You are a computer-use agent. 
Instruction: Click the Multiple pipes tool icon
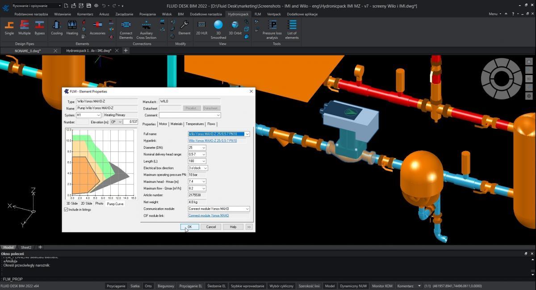[x=25, y=28]
